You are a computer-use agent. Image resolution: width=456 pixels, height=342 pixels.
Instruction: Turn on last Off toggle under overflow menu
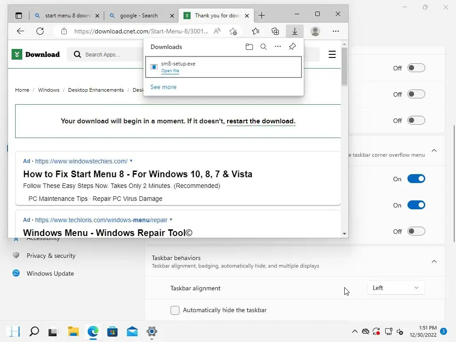tap(416, 231)
